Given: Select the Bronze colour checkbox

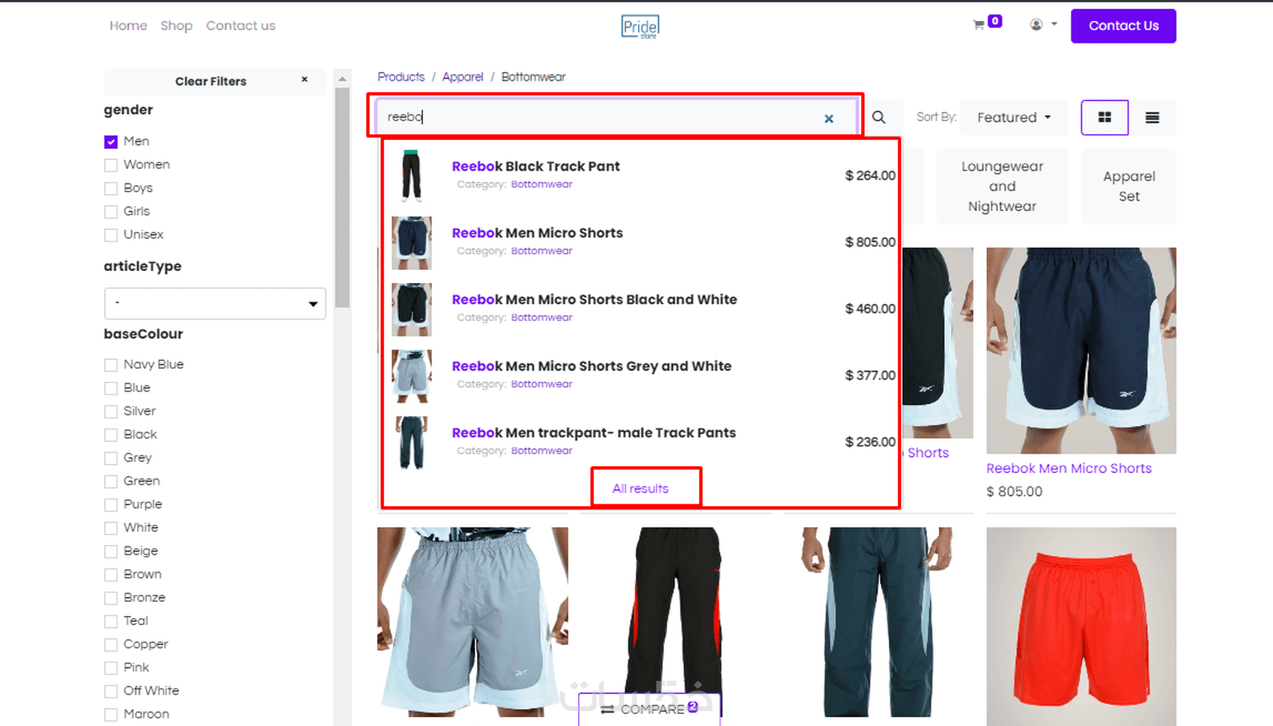Looking at the screenshot, I should click(111, 597).
